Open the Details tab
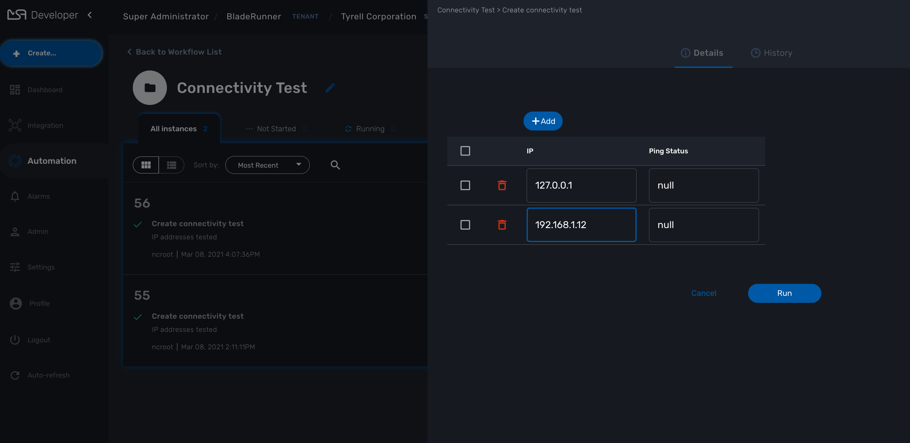The height and width of the screenshot is (443, 910). tap(703, 53)
